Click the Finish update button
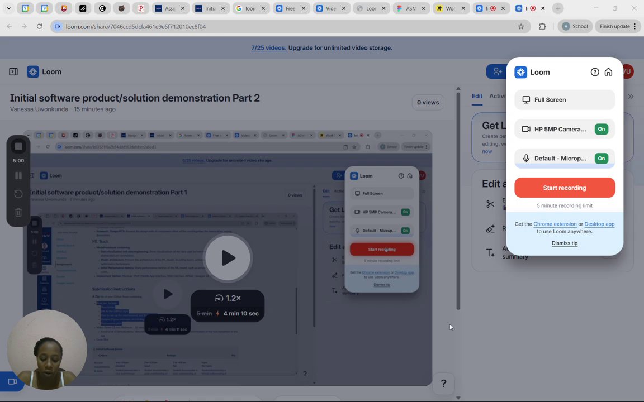The width and height of the screenshot is (644, 402). coord(618,26)
